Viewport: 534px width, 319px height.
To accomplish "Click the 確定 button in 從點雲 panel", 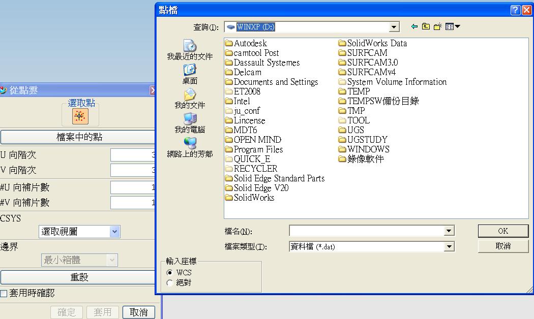I will (67, 312).
